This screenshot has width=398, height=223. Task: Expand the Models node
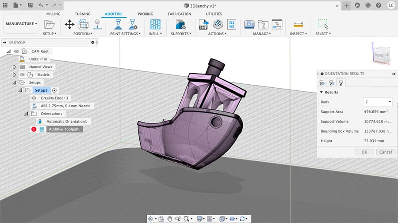(x=14, y=75)
